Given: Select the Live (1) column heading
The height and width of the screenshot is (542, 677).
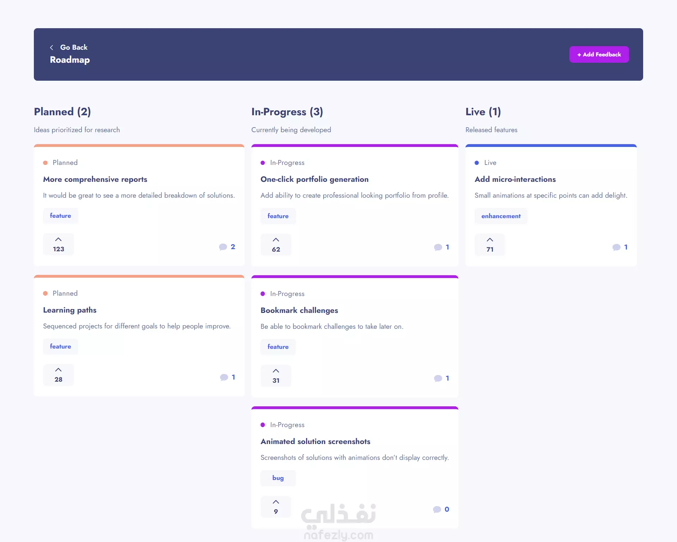Looking at the screenshot, I should click(x=483, y=112).
